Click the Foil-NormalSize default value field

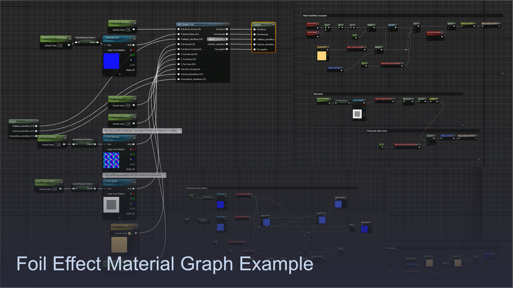[58, 145]
